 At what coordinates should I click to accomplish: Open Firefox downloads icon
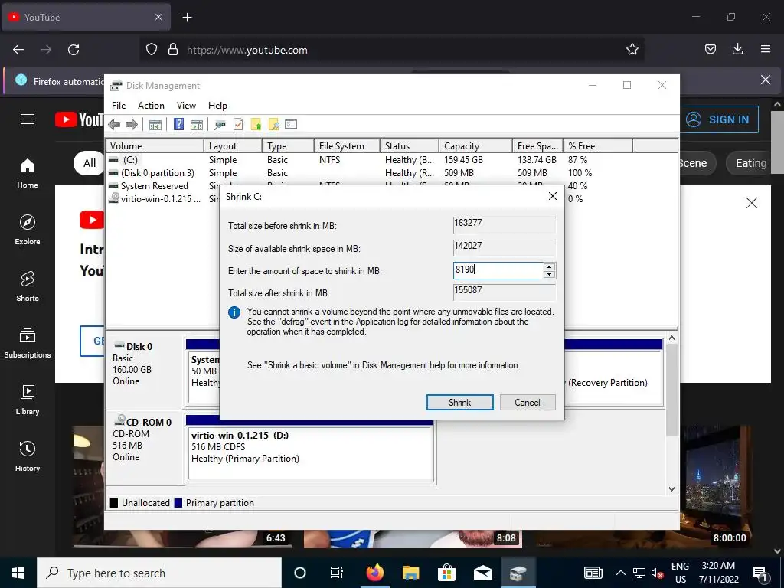point(737,49)
